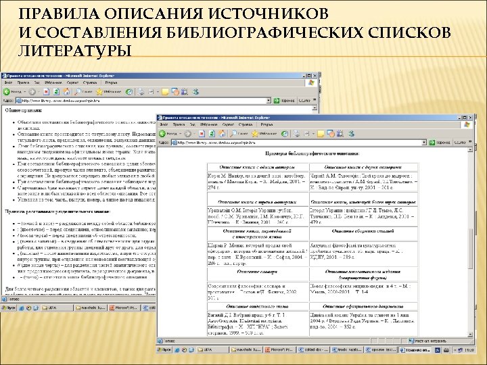Viewport: 487px width, 365px height.
Task: Stop page loading in front browser window
Action: pos(202,134)
